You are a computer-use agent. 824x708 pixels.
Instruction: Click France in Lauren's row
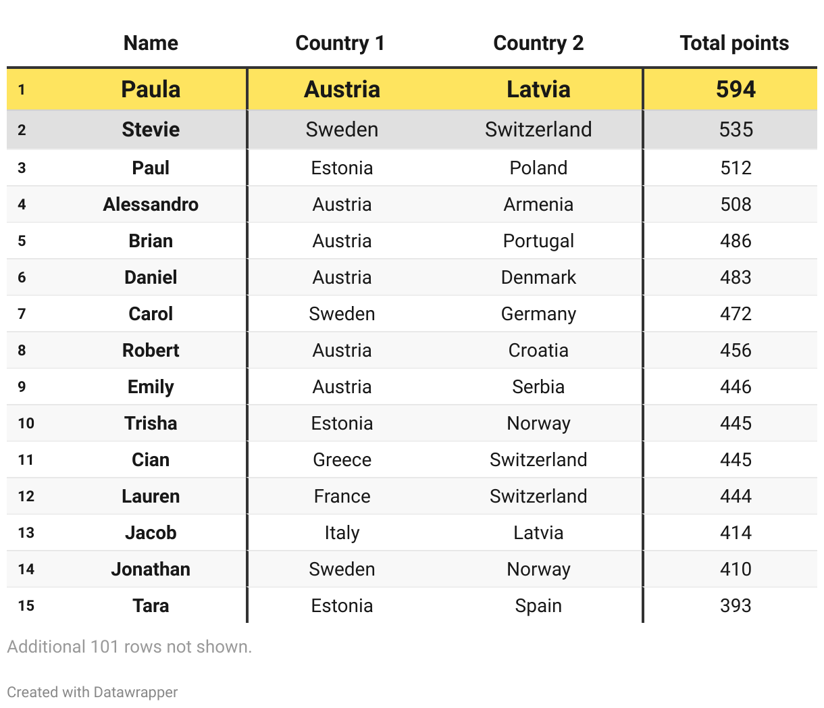[342, 497]
